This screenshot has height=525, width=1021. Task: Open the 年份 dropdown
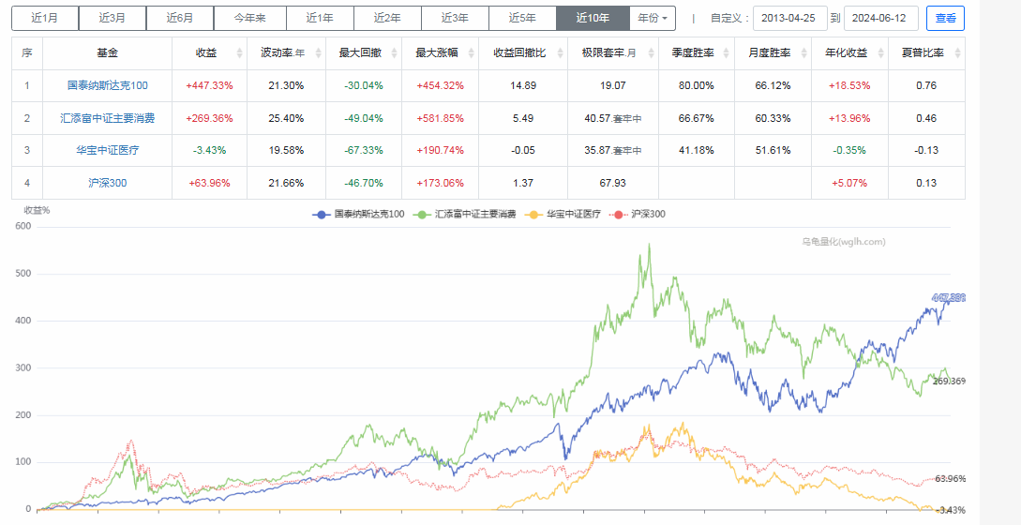click(x=651, y=18)
